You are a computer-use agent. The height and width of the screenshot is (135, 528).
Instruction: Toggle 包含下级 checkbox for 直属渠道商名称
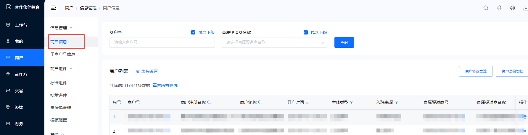[x=306, y=32]
